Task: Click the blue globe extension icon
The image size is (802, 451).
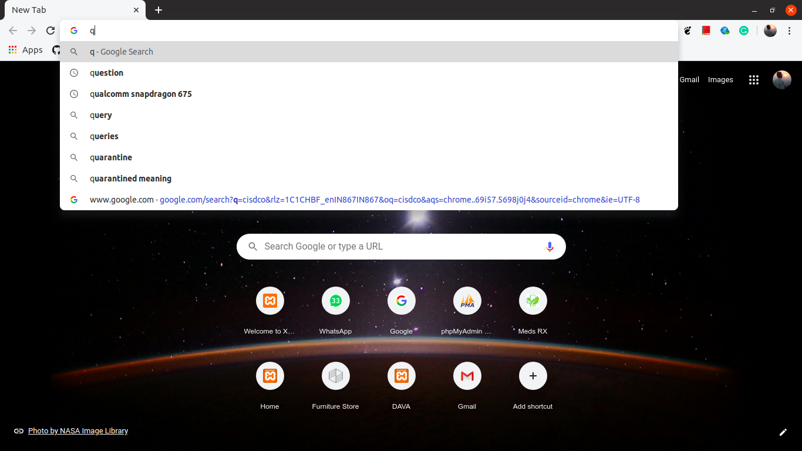Action: point(725,31)
